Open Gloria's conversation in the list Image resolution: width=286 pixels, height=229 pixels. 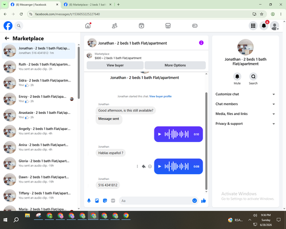click(38, 163)
